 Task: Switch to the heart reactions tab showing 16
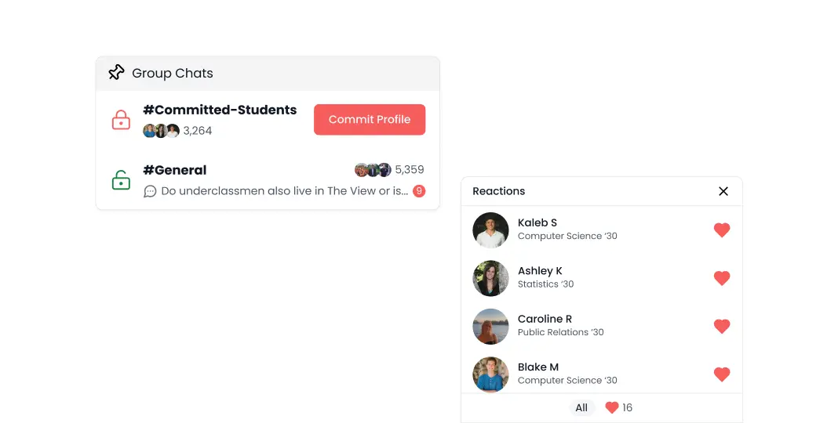pyautogui.click(x=619, y=408)
